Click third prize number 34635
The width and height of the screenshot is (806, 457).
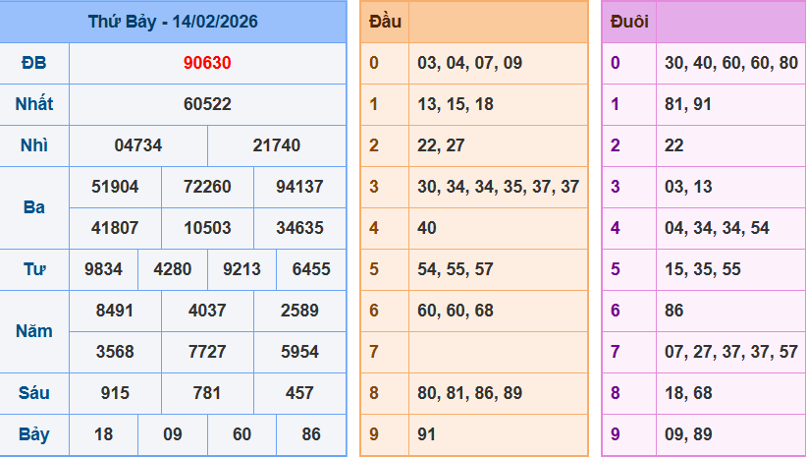[299, 228]
